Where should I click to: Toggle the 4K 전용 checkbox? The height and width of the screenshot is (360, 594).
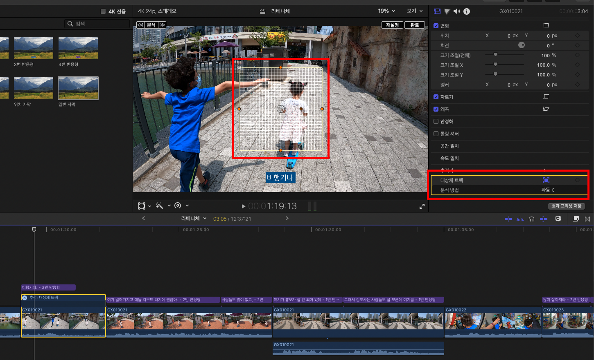[103, 11]
